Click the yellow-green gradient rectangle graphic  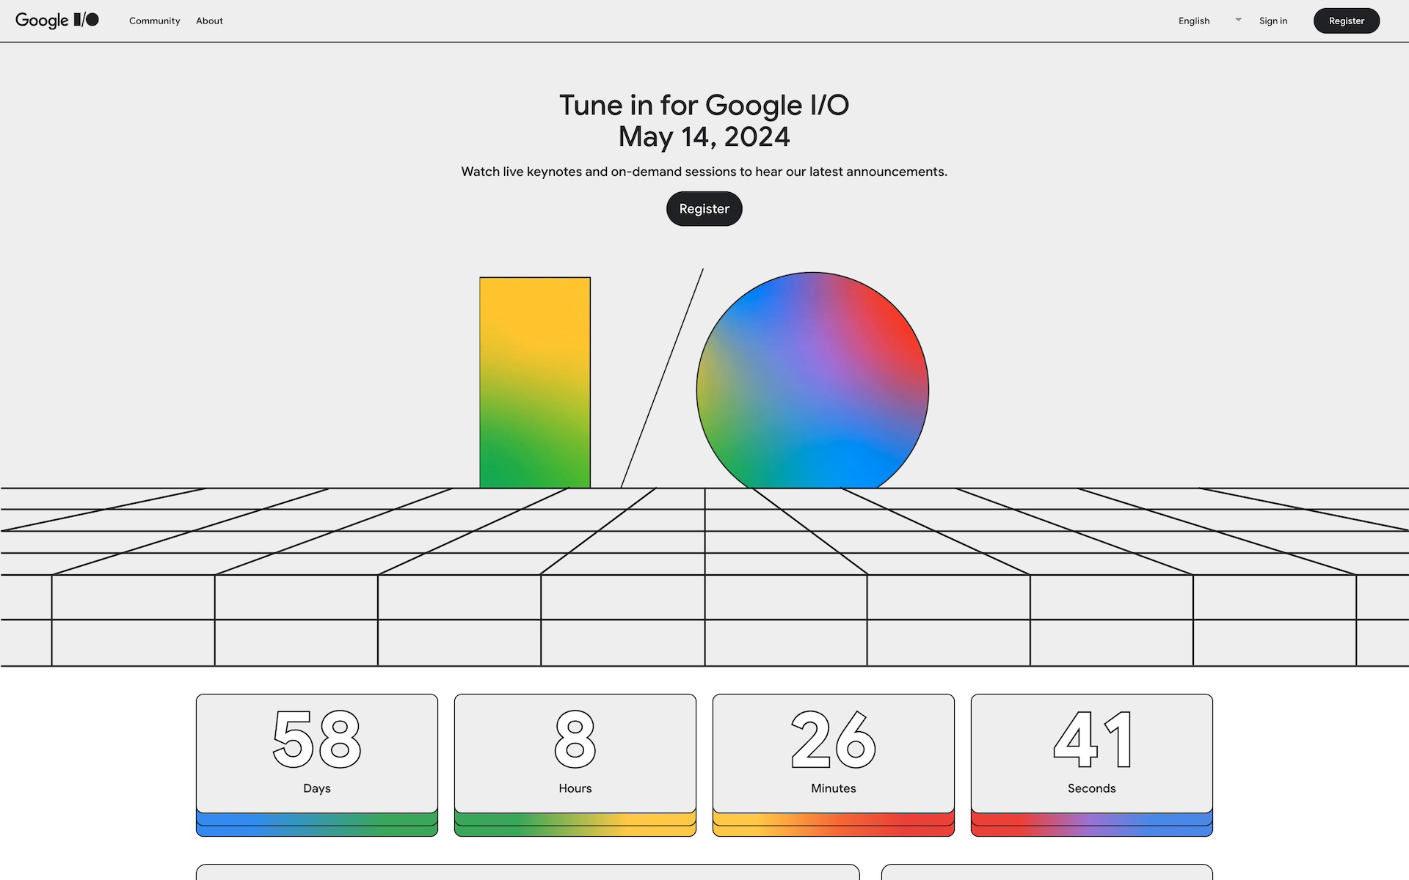click(535, 382)
